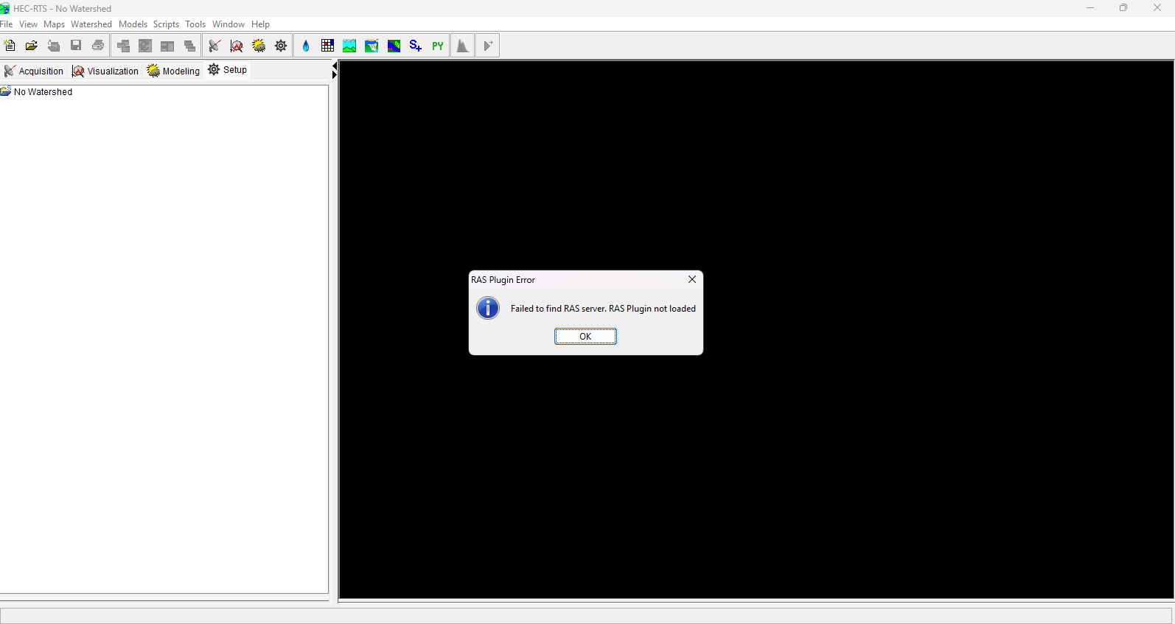Click the blue info icon in dialog

click(x=488, y=308)
